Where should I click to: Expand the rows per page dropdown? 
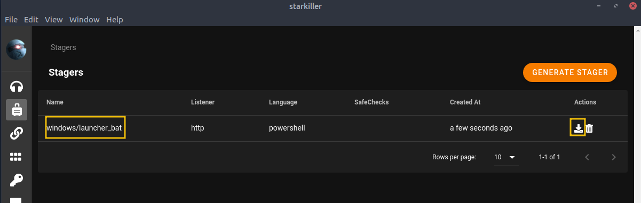click(x=506, y=157)
